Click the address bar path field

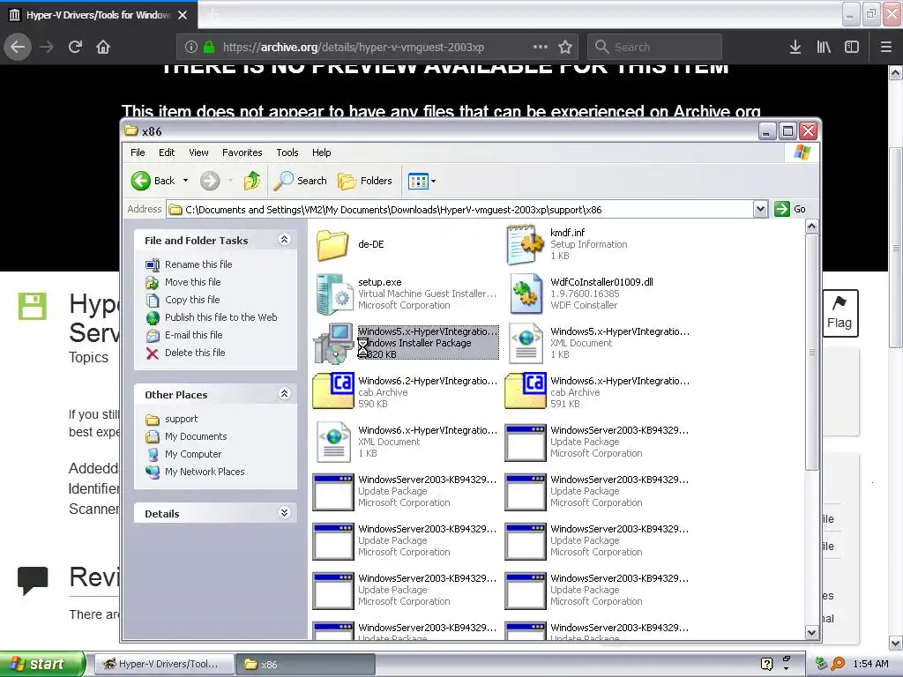[x=459, y=210]
